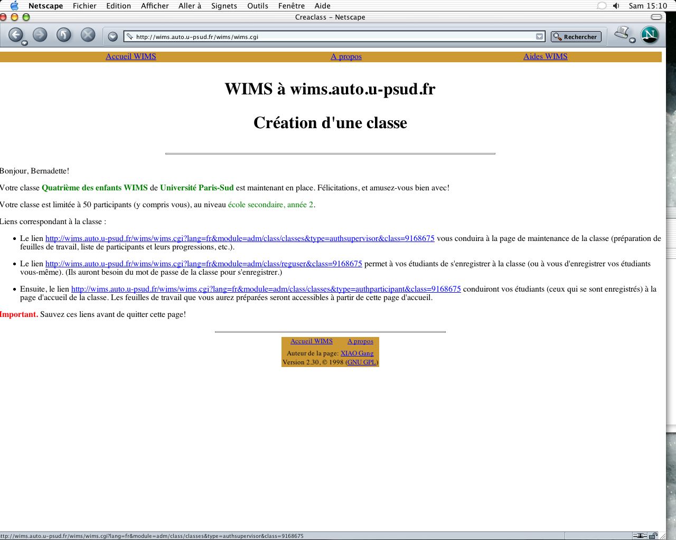Open the reguser student registration link
This screenshot has width=676, height=540.
click(x=204, y=264)
